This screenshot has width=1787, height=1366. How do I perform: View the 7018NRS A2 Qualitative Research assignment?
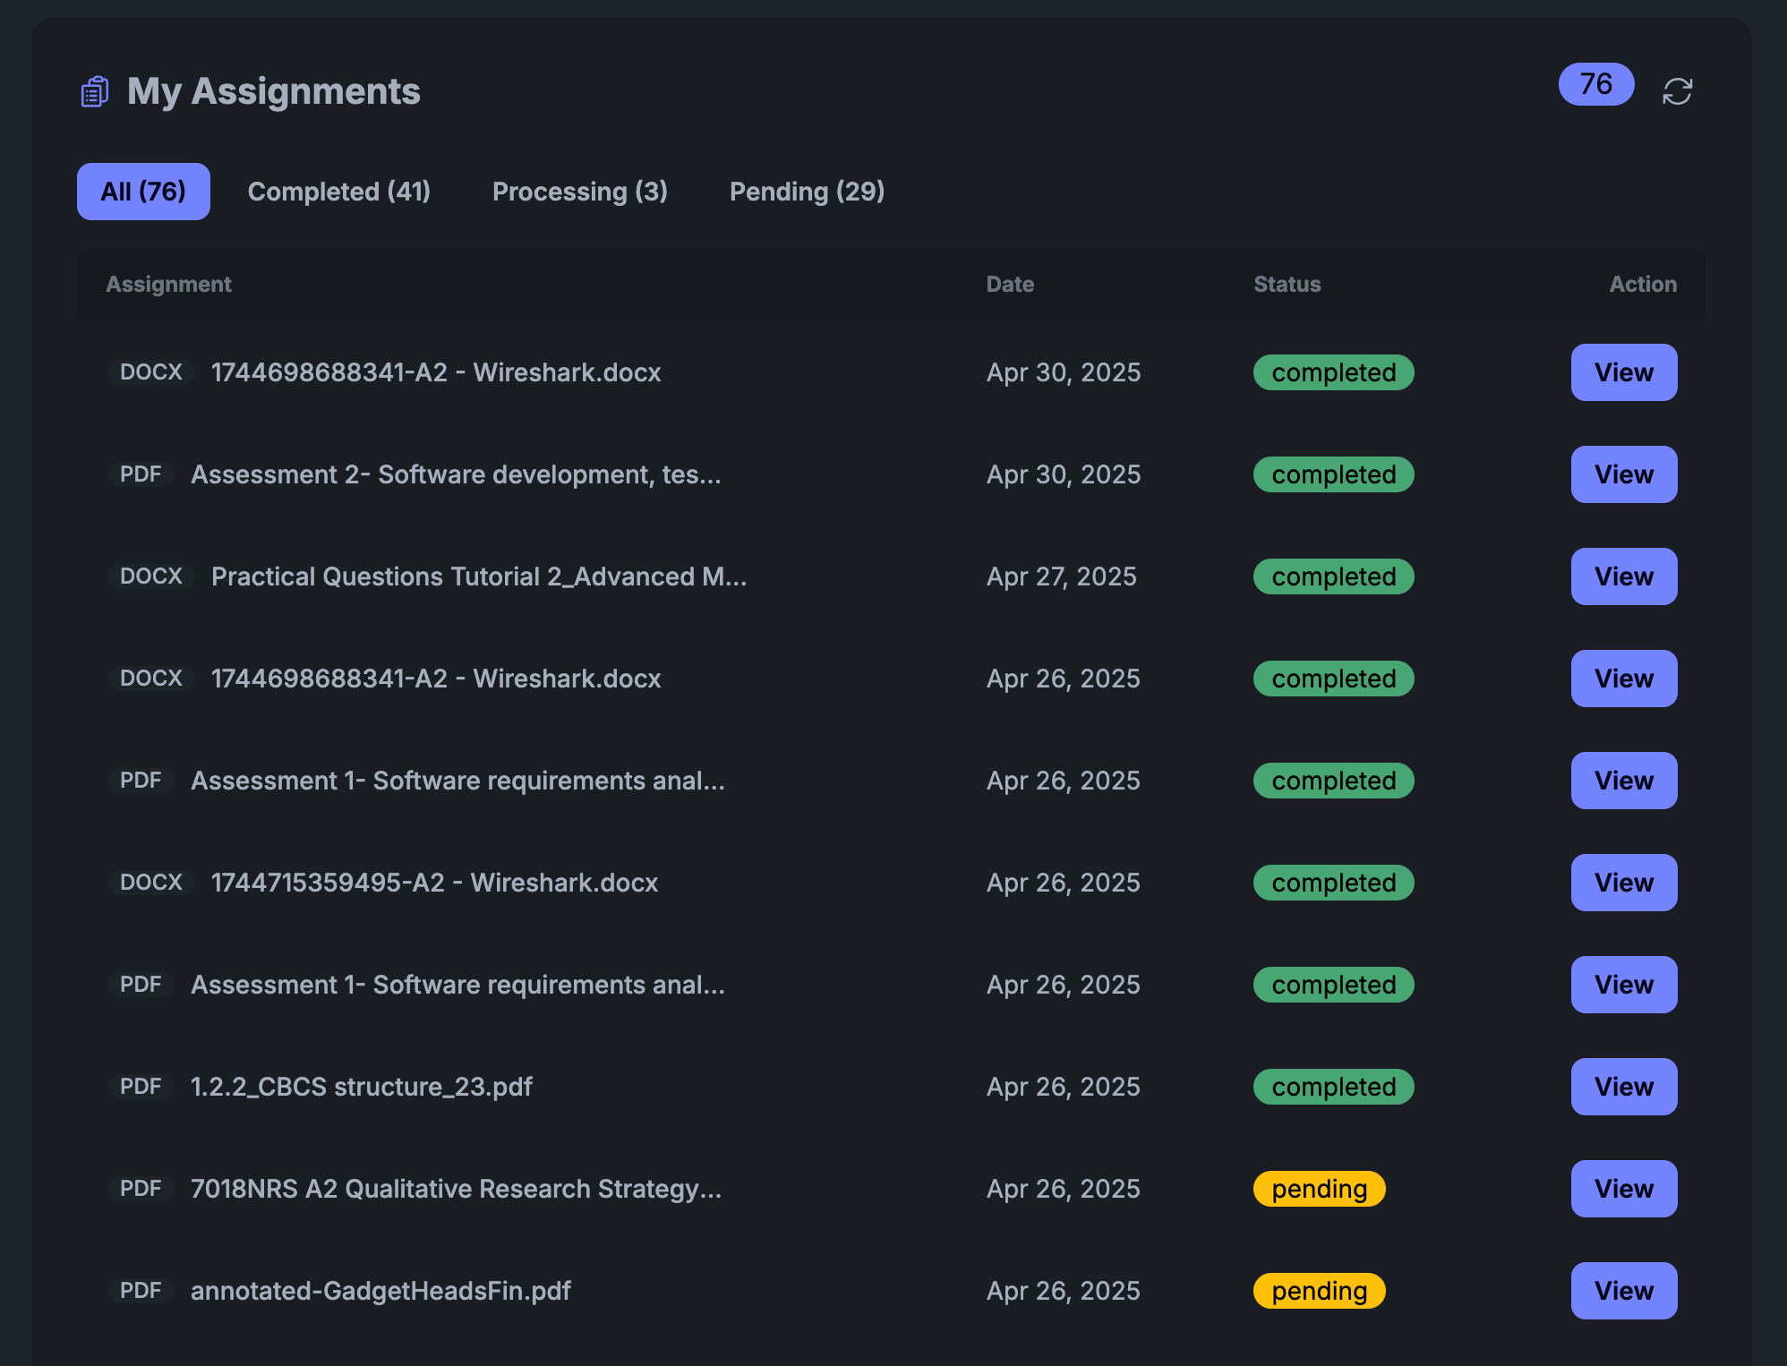tap(1623, 1189)
